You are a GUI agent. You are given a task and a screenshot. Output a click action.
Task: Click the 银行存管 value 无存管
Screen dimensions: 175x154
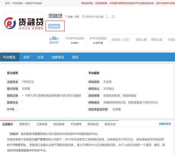tap(26, 89)
